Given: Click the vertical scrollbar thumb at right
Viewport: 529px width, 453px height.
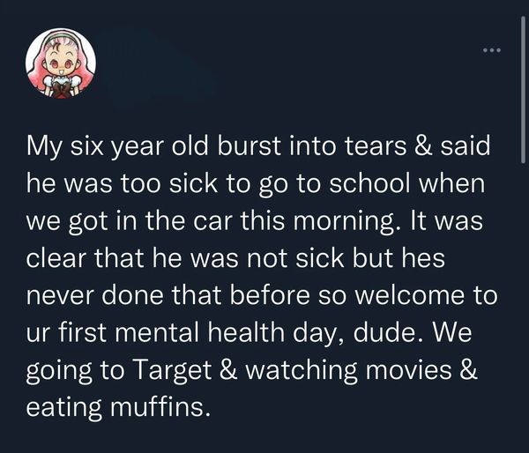Looking at the screenshot, I should point(523,89).
